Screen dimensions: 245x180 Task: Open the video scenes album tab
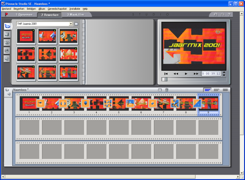click(7, 26)
